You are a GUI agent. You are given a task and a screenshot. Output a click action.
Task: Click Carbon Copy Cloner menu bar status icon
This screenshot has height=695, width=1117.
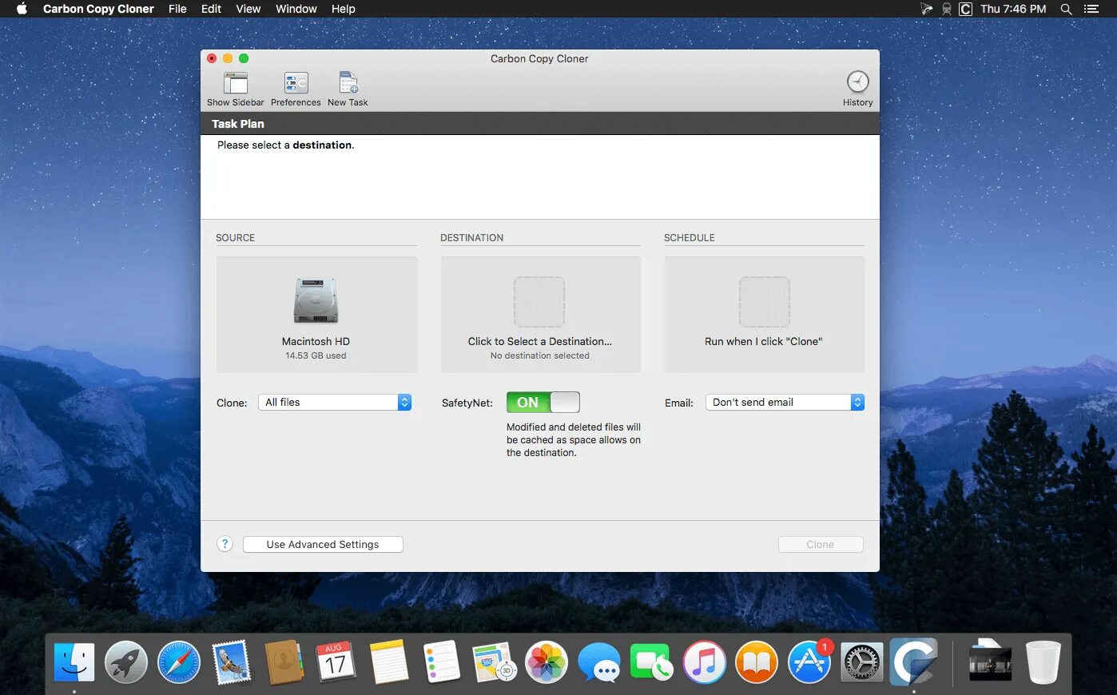(965, 9)
